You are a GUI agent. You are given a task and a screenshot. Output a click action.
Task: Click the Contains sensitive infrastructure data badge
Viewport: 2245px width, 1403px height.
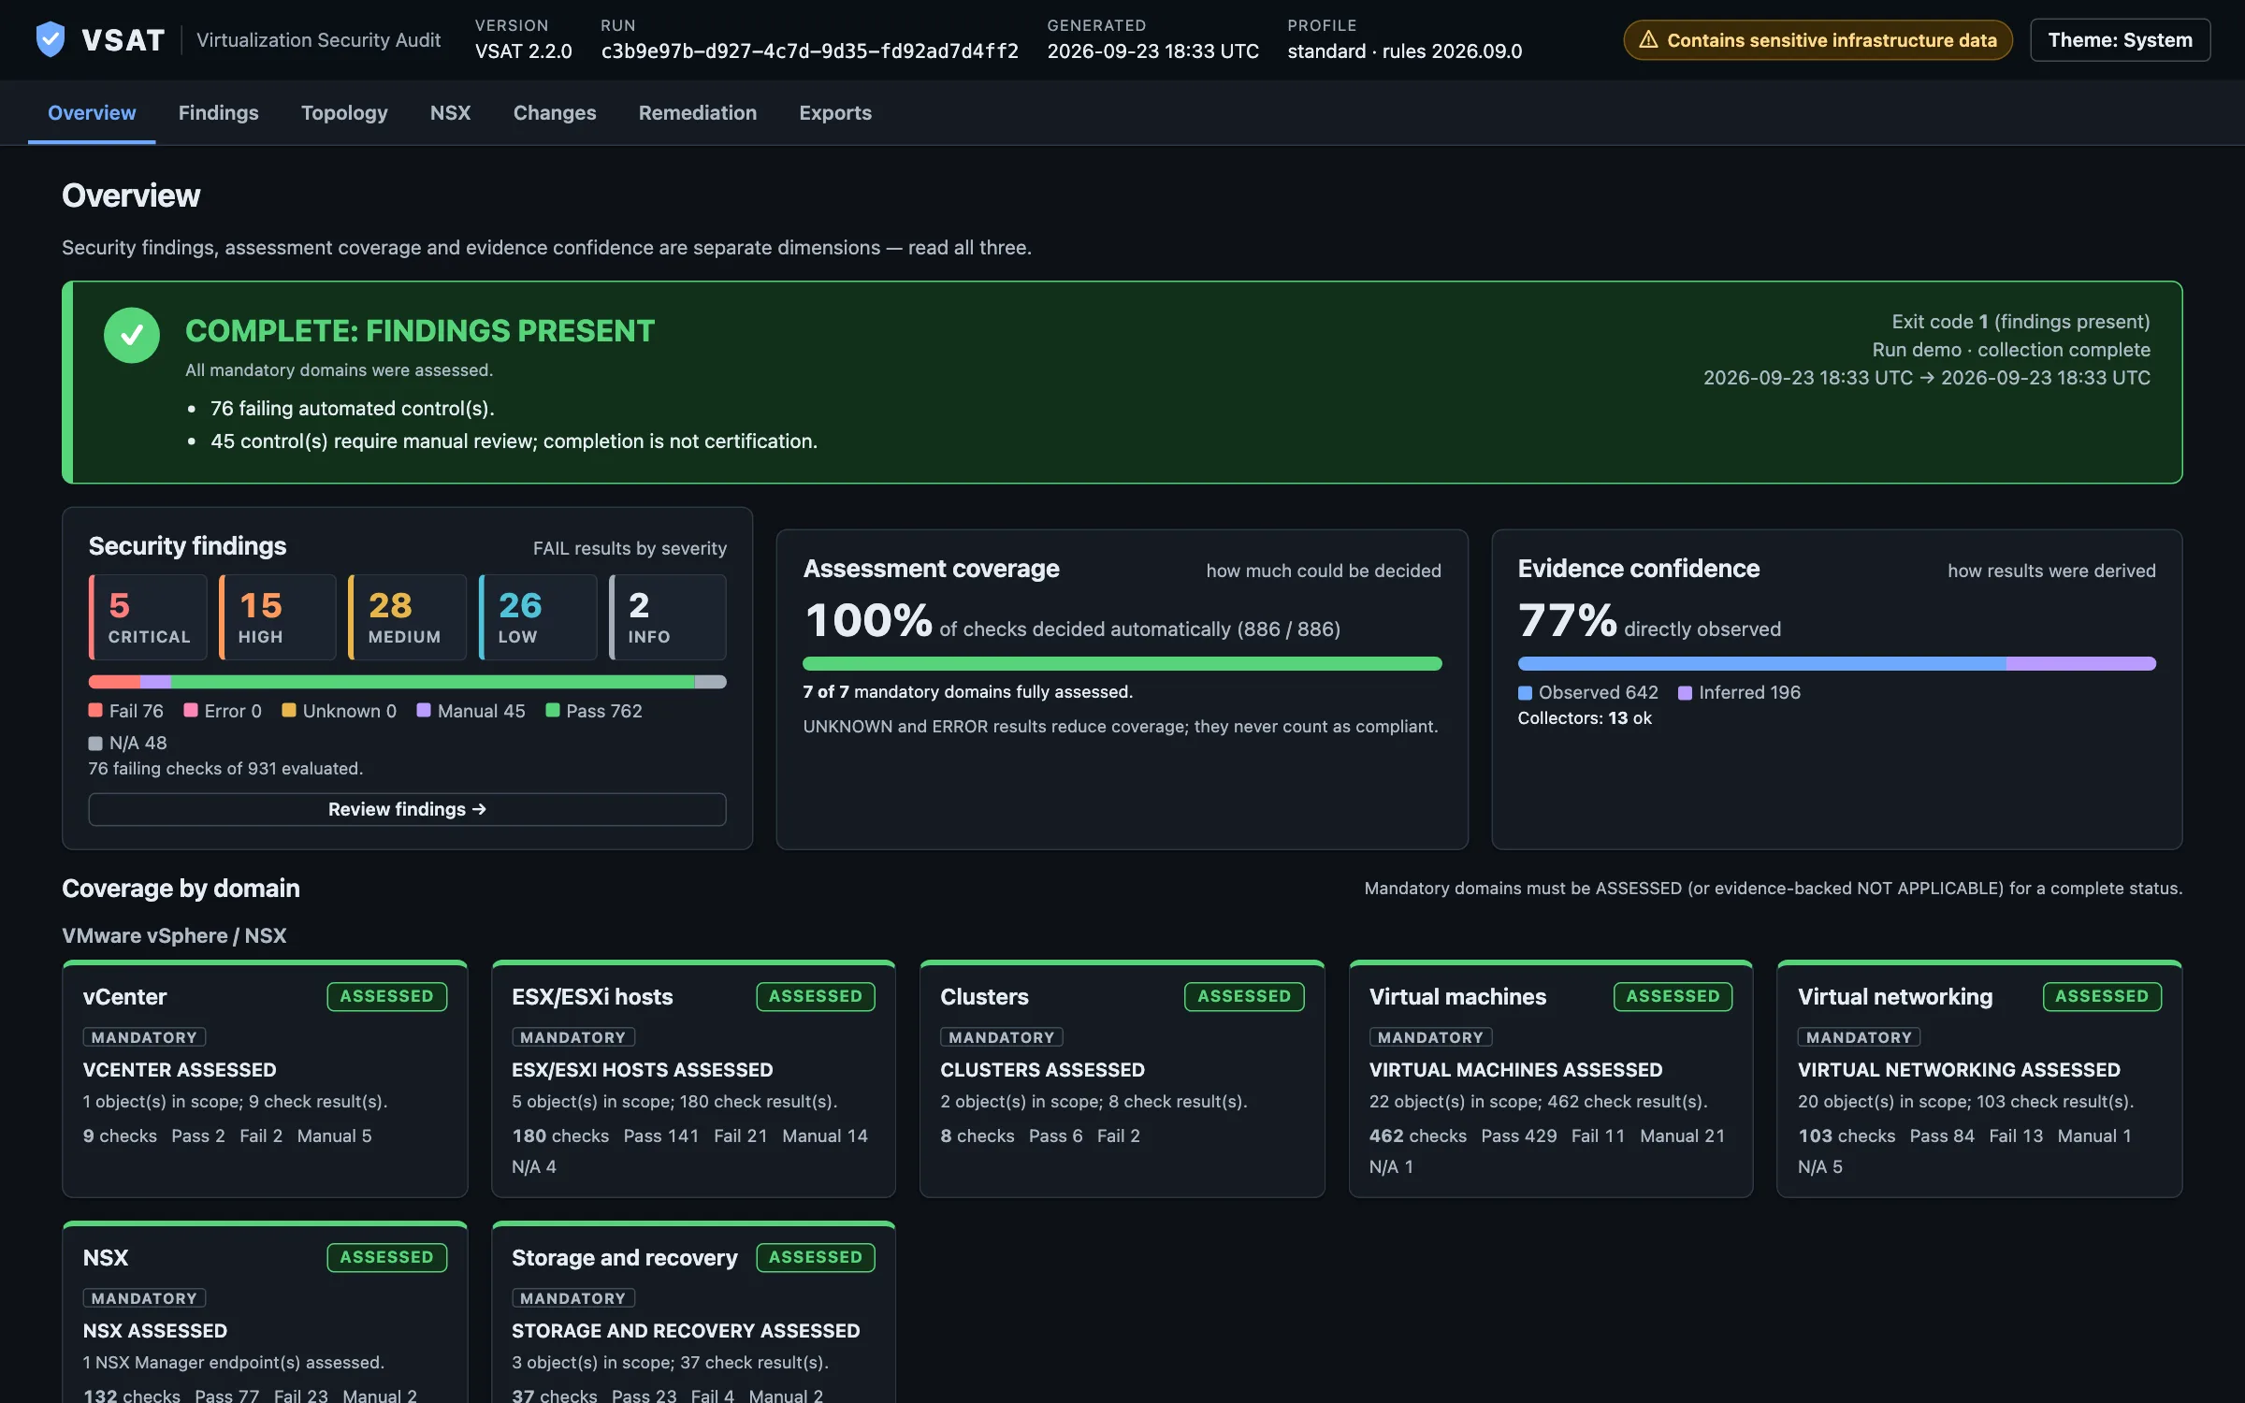1818,40
